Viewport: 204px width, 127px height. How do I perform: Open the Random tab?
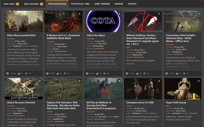click(x=119, y=4)
